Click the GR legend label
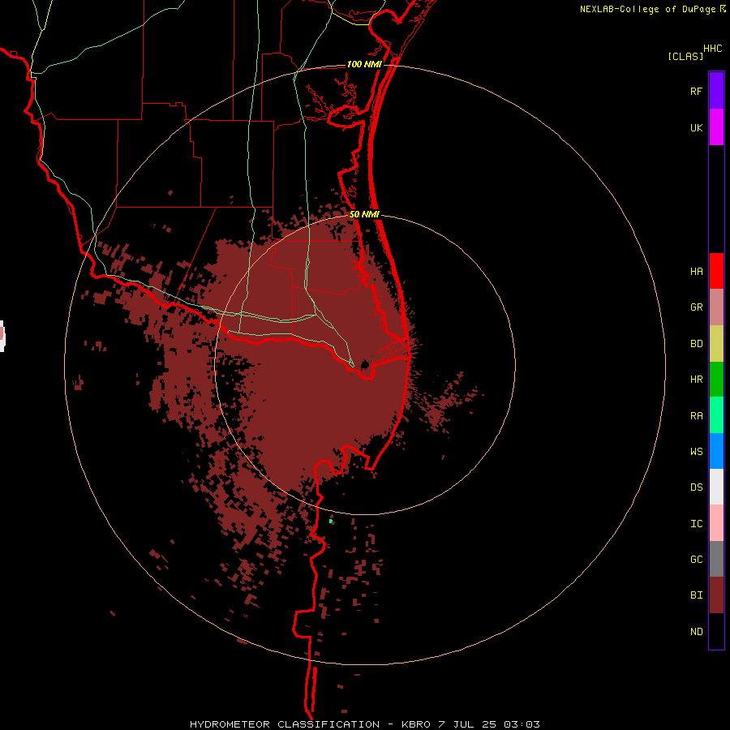The height and width of the screenshot is (730, 730). coord(697,307)
